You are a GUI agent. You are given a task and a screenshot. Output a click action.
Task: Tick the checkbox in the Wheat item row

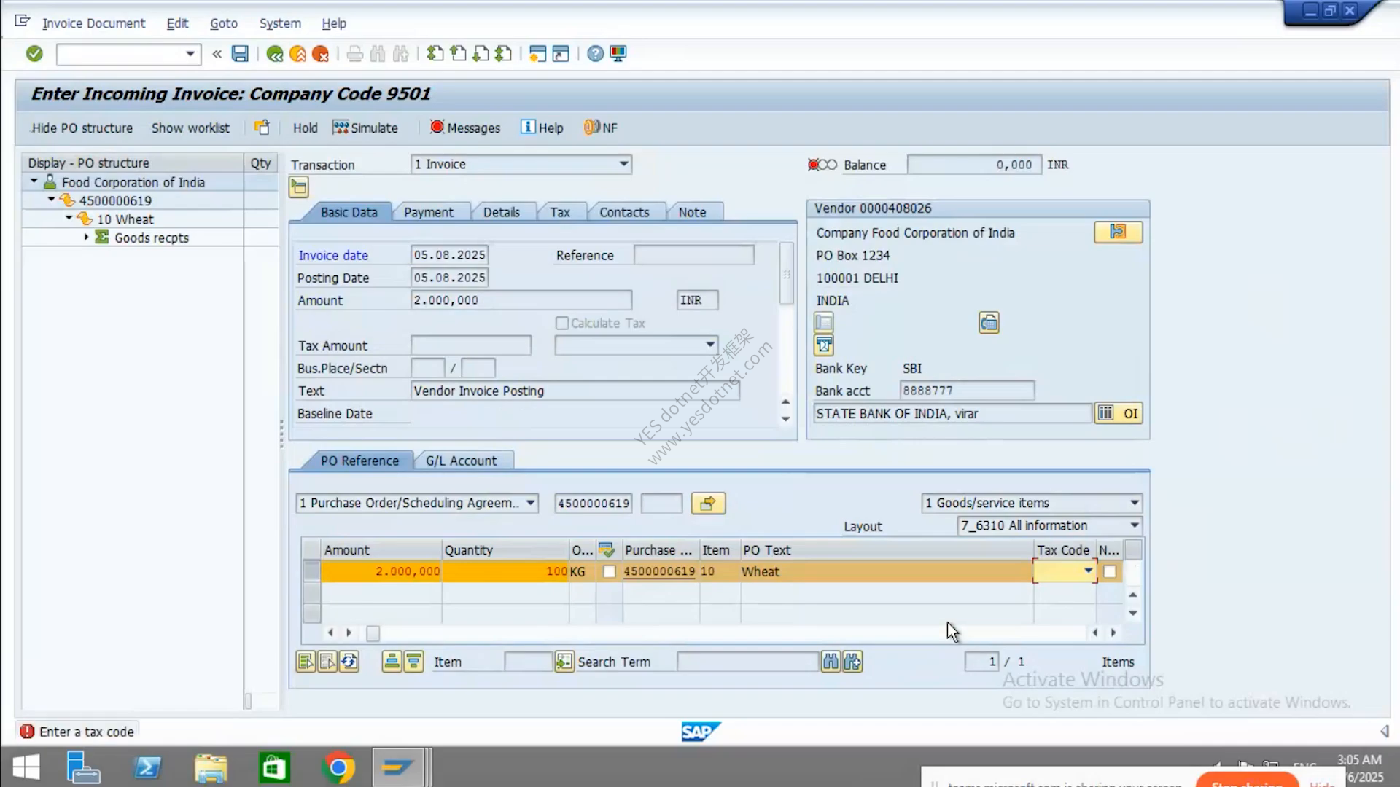point(610,572)
